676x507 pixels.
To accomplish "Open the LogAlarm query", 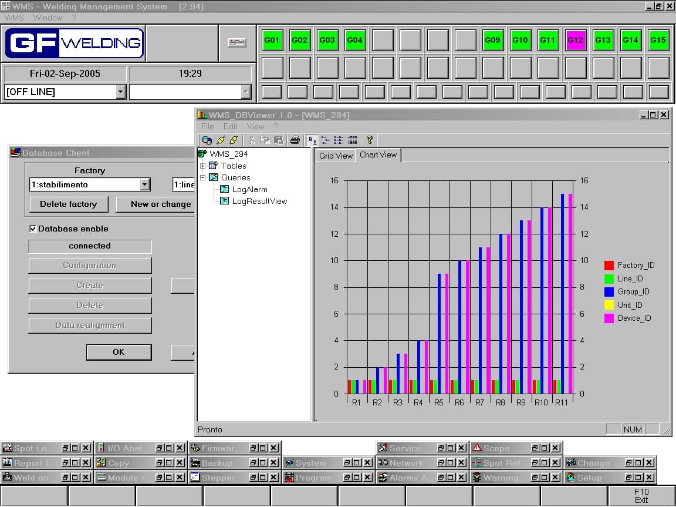I will (249, 189).
